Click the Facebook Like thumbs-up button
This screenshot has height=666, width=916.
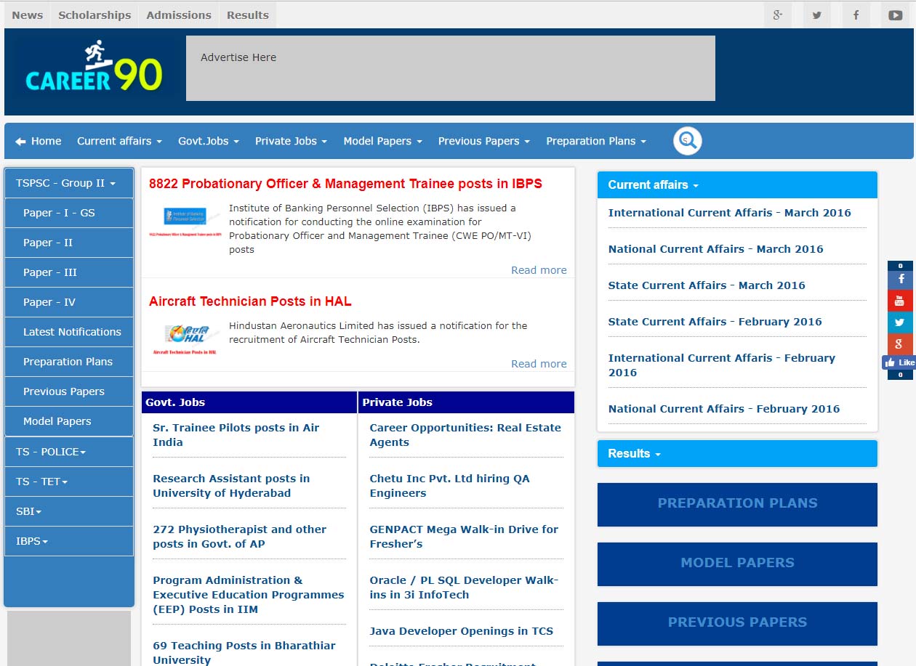pos(899,362)
